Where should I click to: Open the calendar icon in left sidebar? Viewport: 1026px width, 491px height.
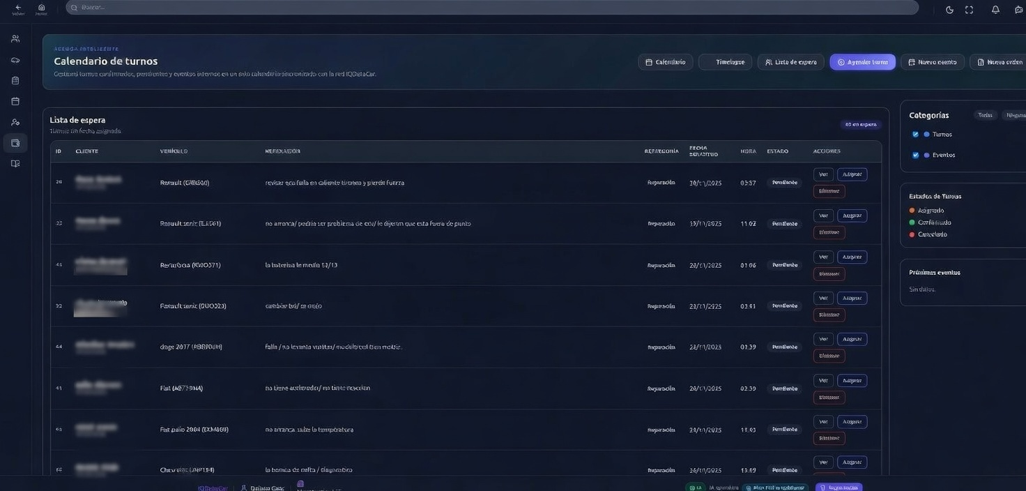pyautogui.click(x=15, y=102)
